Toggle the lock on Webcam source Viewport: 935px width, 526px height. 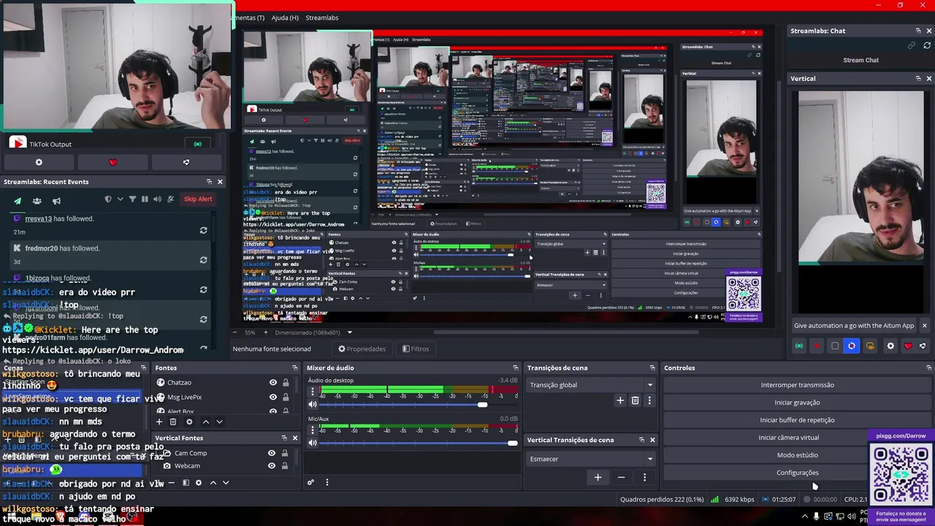pyautogui.click(x=285, y=466)
